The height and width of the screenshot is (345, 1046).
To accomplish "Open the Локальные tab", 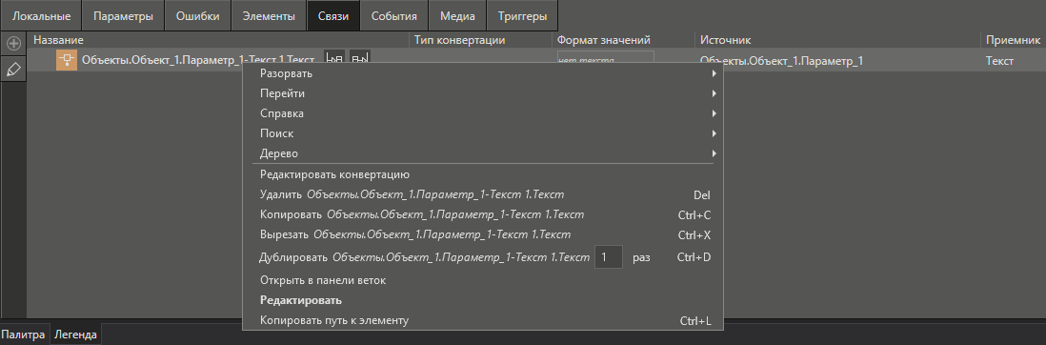I will pos(41,16).
